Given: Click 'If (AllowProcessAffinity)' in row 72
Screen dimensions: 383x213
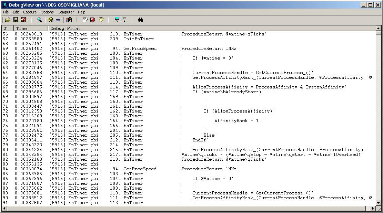Looking at the screenshot, I should 239,111.
